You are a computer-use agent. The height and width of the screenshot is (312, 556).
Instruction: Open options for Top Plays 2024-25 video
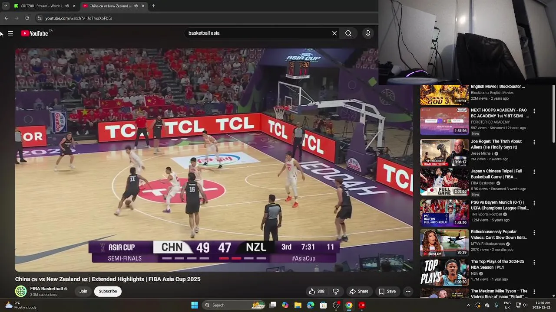(534, 262)
